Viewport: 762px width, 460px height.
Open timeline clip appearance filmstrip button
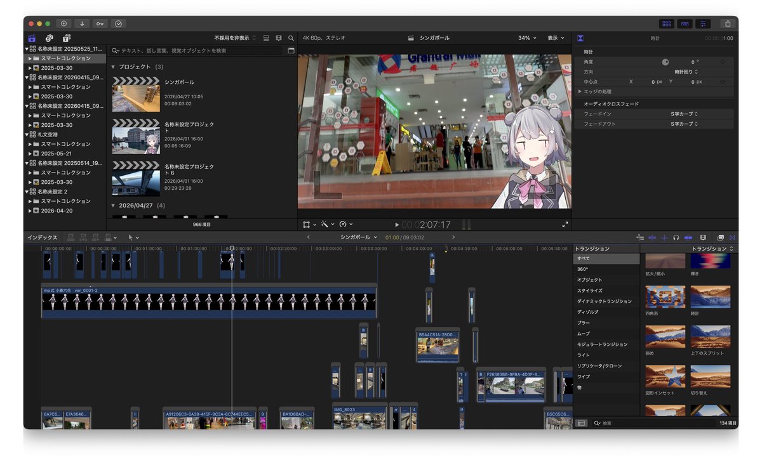tap(703, 237)
